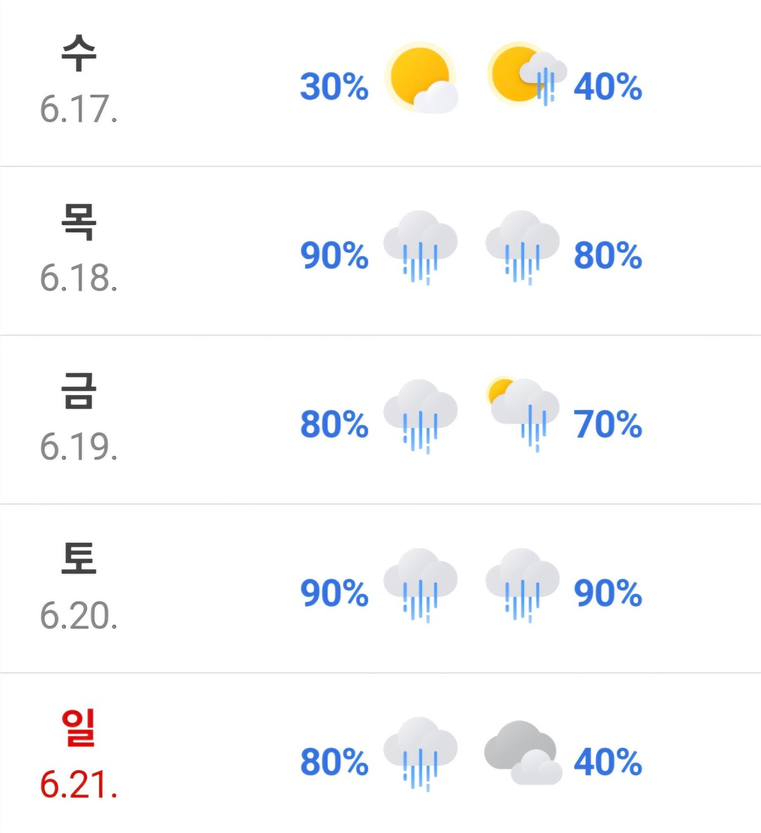Tap the 40% afternoon precipitation on 6.21
Viewport: 761px width, 833px height.
pyautogui.click(x=608, y=762)
